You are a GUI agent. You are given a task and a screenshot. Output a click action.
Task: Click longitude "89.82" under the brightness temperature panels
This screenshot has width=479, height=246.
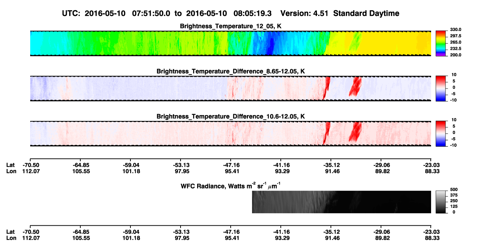tap(382, 171)
